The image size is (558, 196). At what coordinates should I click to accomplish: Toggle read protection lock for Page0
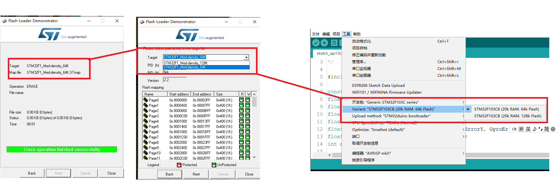click(x=241, y=100)
